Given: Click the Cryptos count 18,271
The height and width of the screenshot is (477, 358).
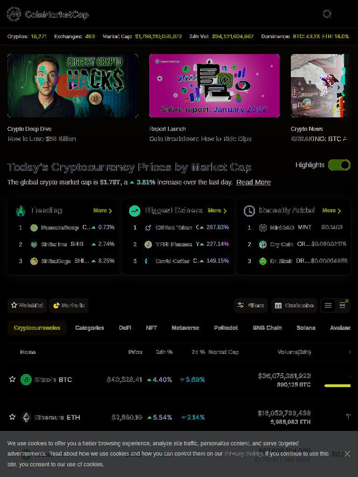Looking at the screenshot, I should 39,36.
